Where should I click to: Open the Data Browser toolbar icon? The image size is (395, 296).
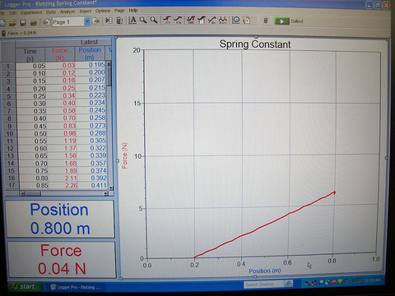point(109,21)
